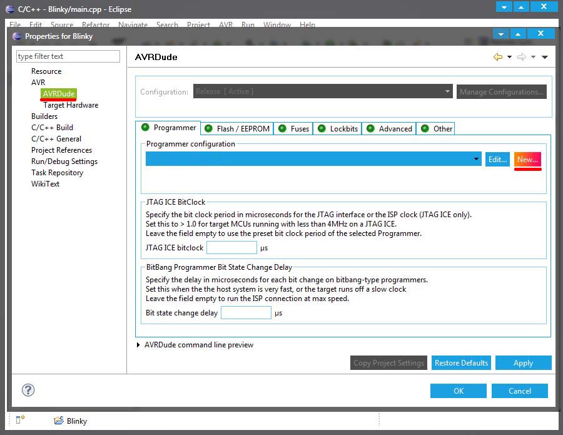Click the Properties for Blinky dialog icon
The height and width of the screenshot is (435, 563).
pyautogui.click(x=17, y=36)
